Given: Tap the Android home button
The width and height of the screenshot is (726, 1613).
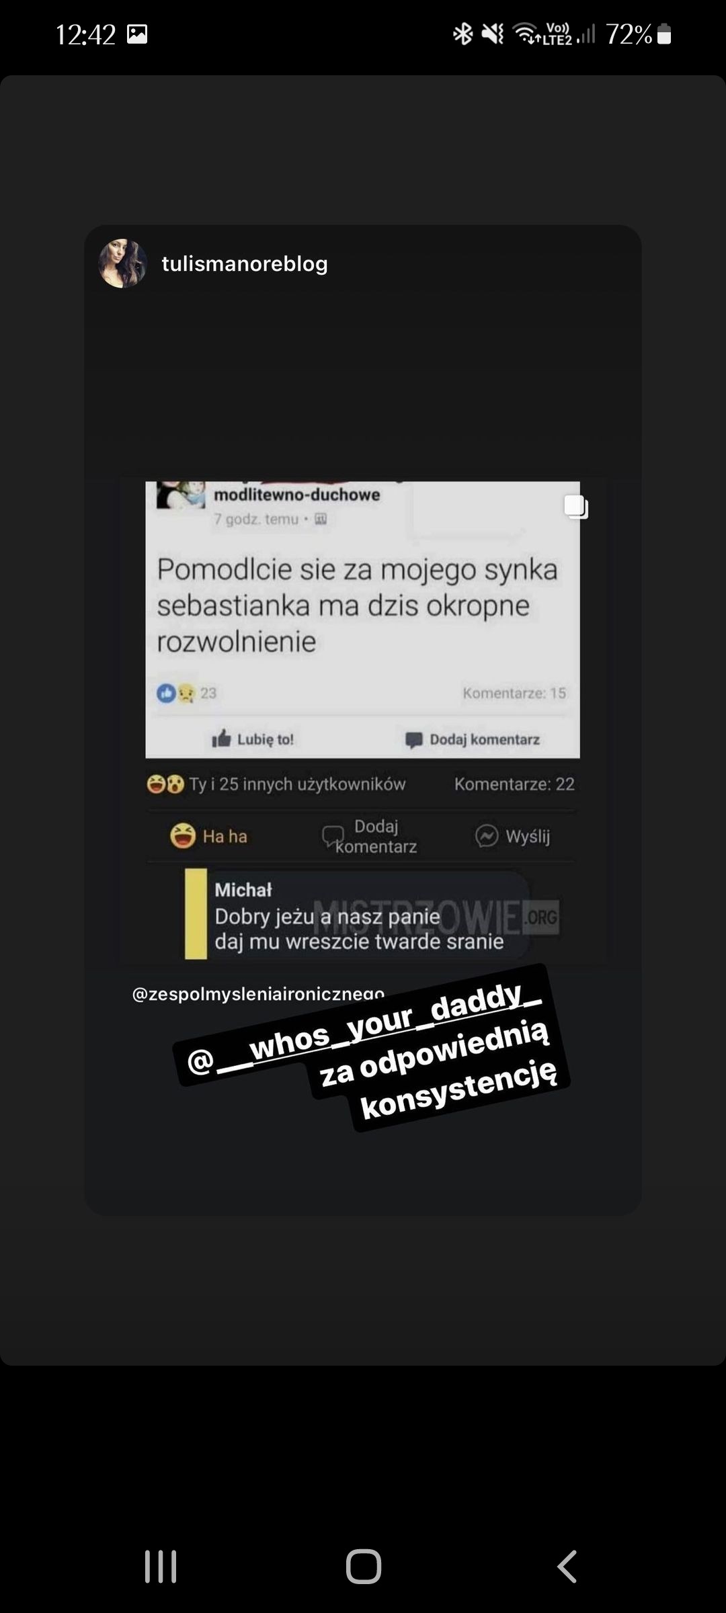Looking at the screenshot, I should click(x=364, y=1567).
